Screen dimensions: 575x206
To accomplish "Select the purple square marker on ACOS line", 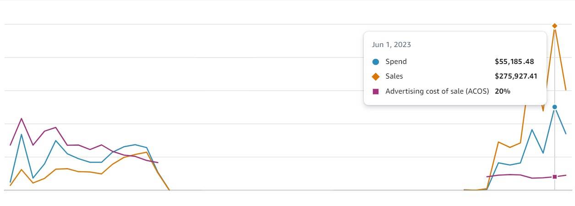I will pyautogui.click(x=554, y=177).
